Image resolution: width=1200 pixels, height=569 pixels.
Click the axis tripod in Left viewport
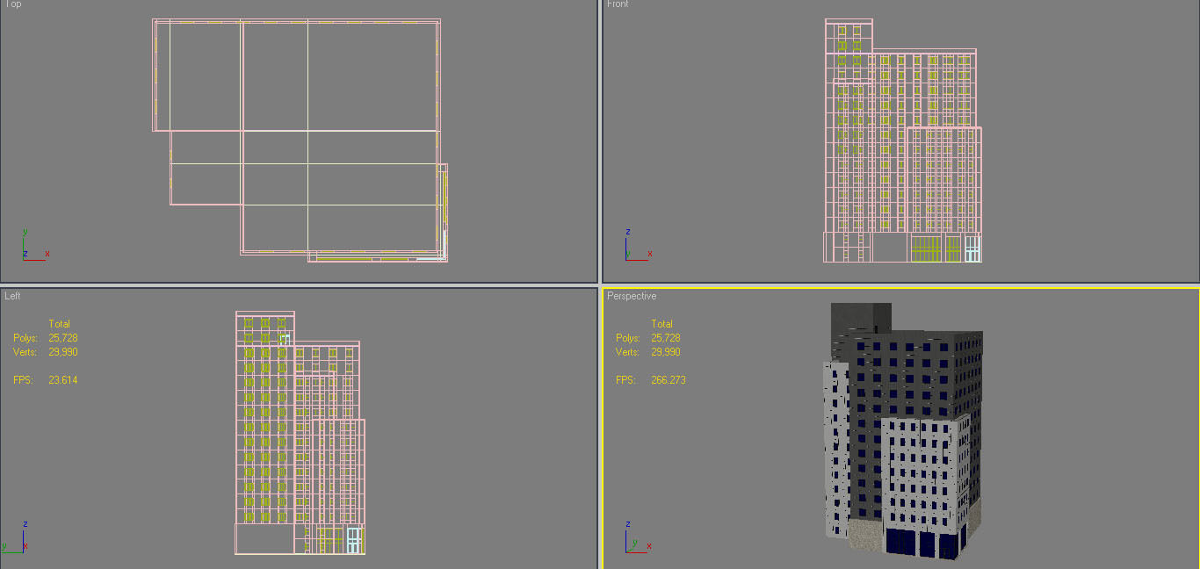[16, 537]
